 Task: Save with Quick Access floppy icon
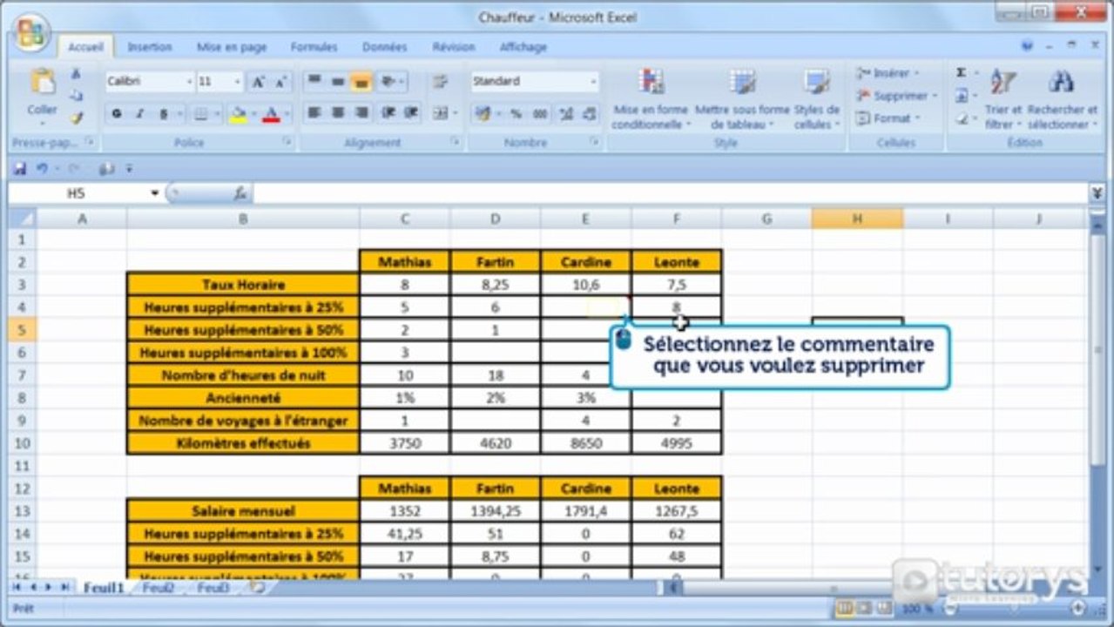click(19, 168)
